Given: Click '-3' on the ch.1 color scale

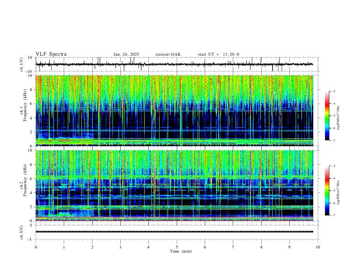Looking at the screenshot, I should click(333, 91).
